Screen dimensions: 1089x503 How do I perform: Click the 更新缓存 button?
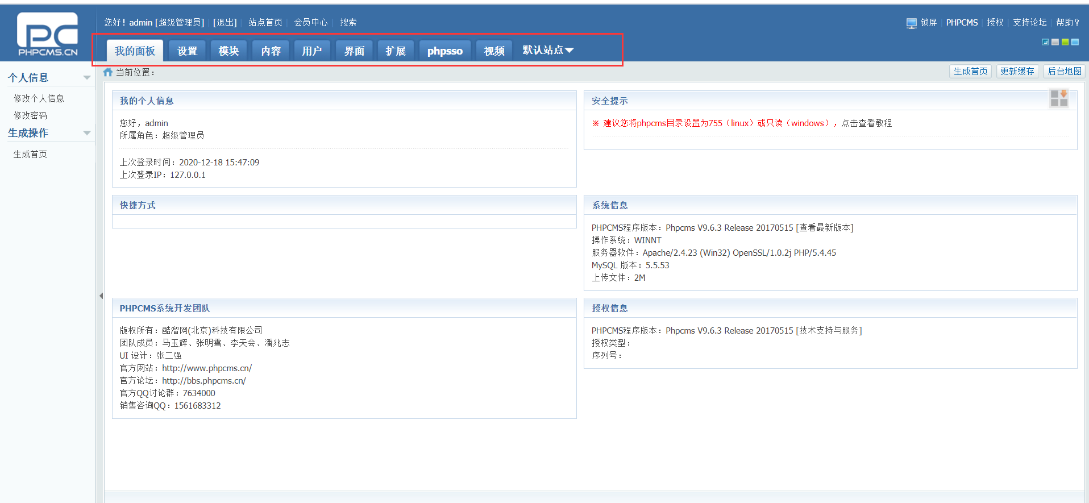point(1017,71)
